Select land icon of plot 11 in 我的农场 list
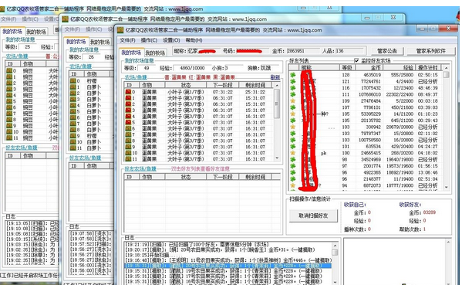The width and height of the screenshot is (462, 285). point(128,159)
